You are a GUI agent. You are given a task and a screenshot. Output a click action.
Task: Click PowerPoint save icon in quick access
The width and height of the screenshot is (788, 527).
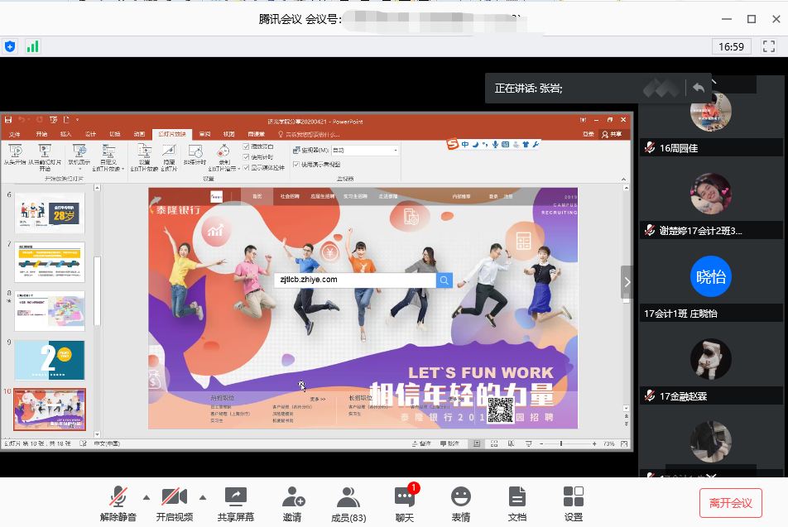[x=8, y=120]
